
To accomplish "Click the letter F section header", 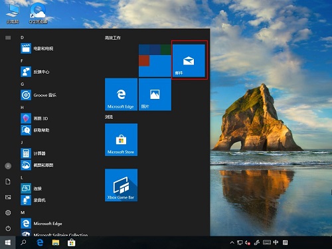I will tap(22, 60).
